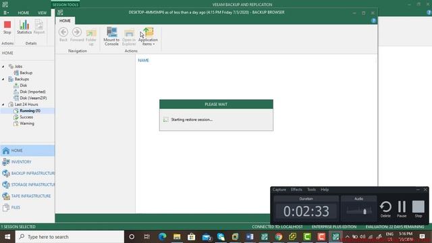
Task: Go Forward in Backup Browser navigation
Action: click(x=77, y=34)
